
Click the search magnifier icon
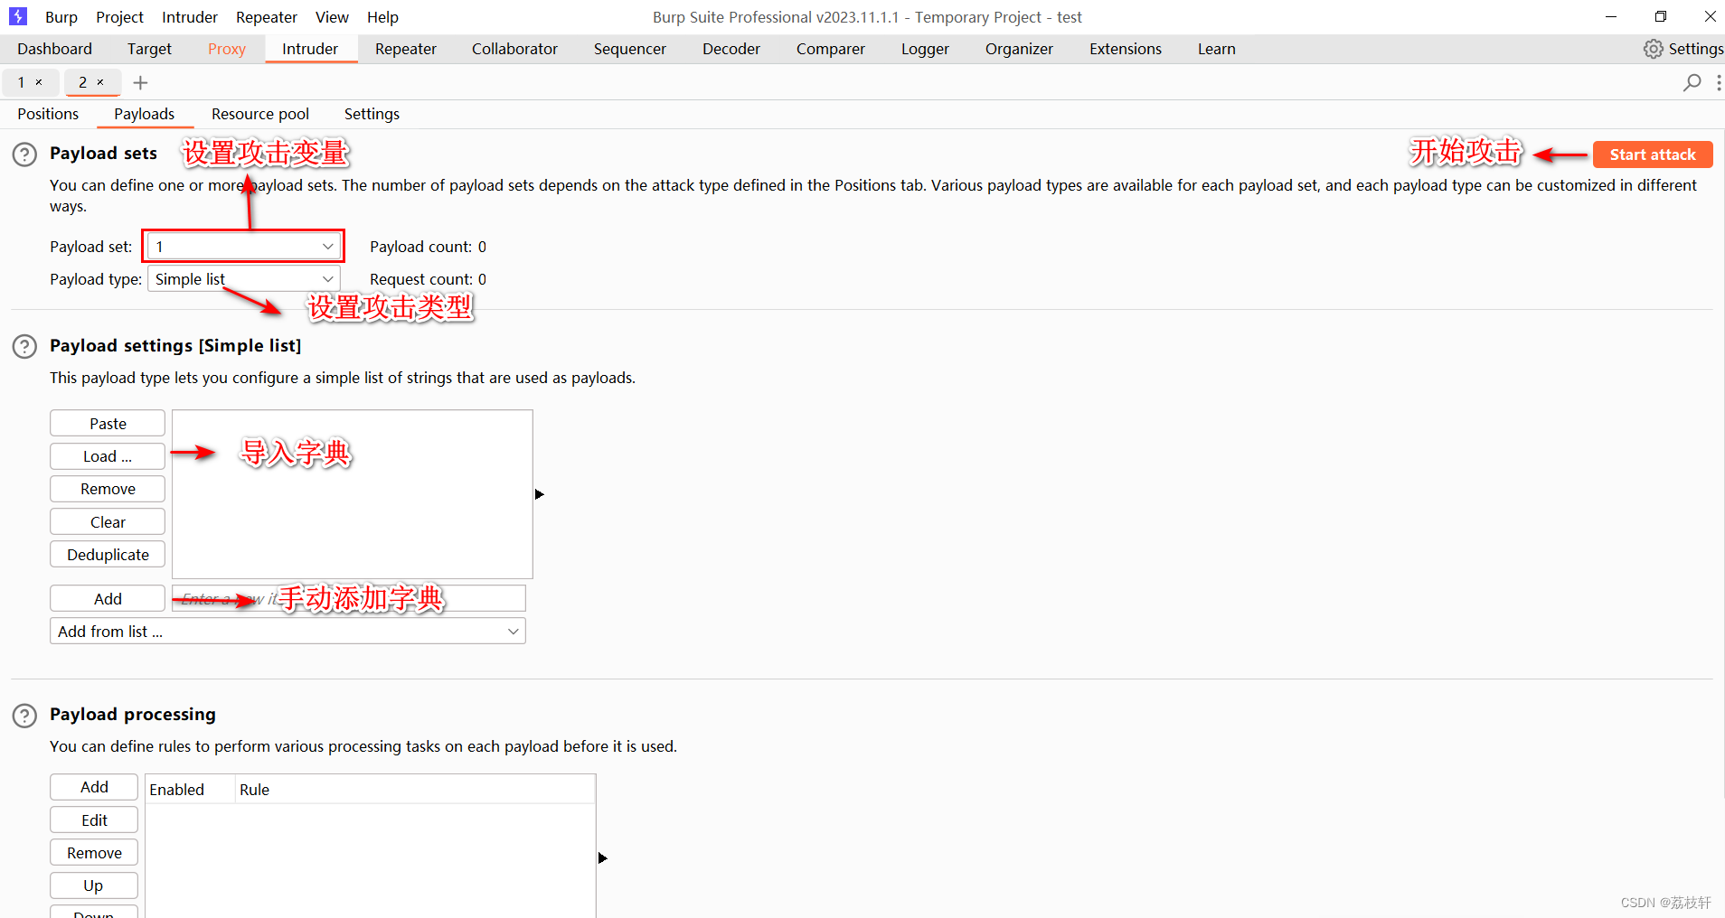click(1692, 83)
